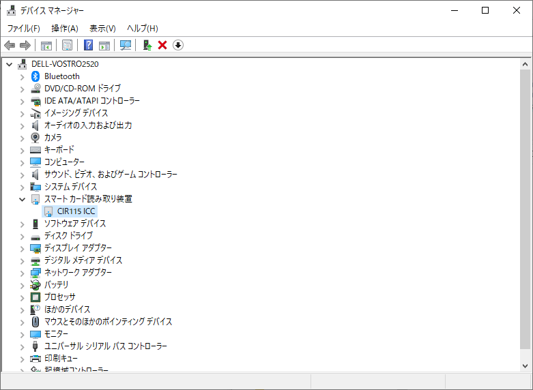This screenshot has width=533, height=390.
Task: Click the back arrow in toolbar
Action: [x=10, y=45]
